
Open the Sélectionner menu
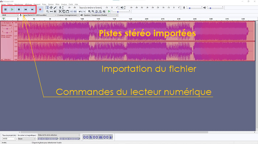pos(19,4)
